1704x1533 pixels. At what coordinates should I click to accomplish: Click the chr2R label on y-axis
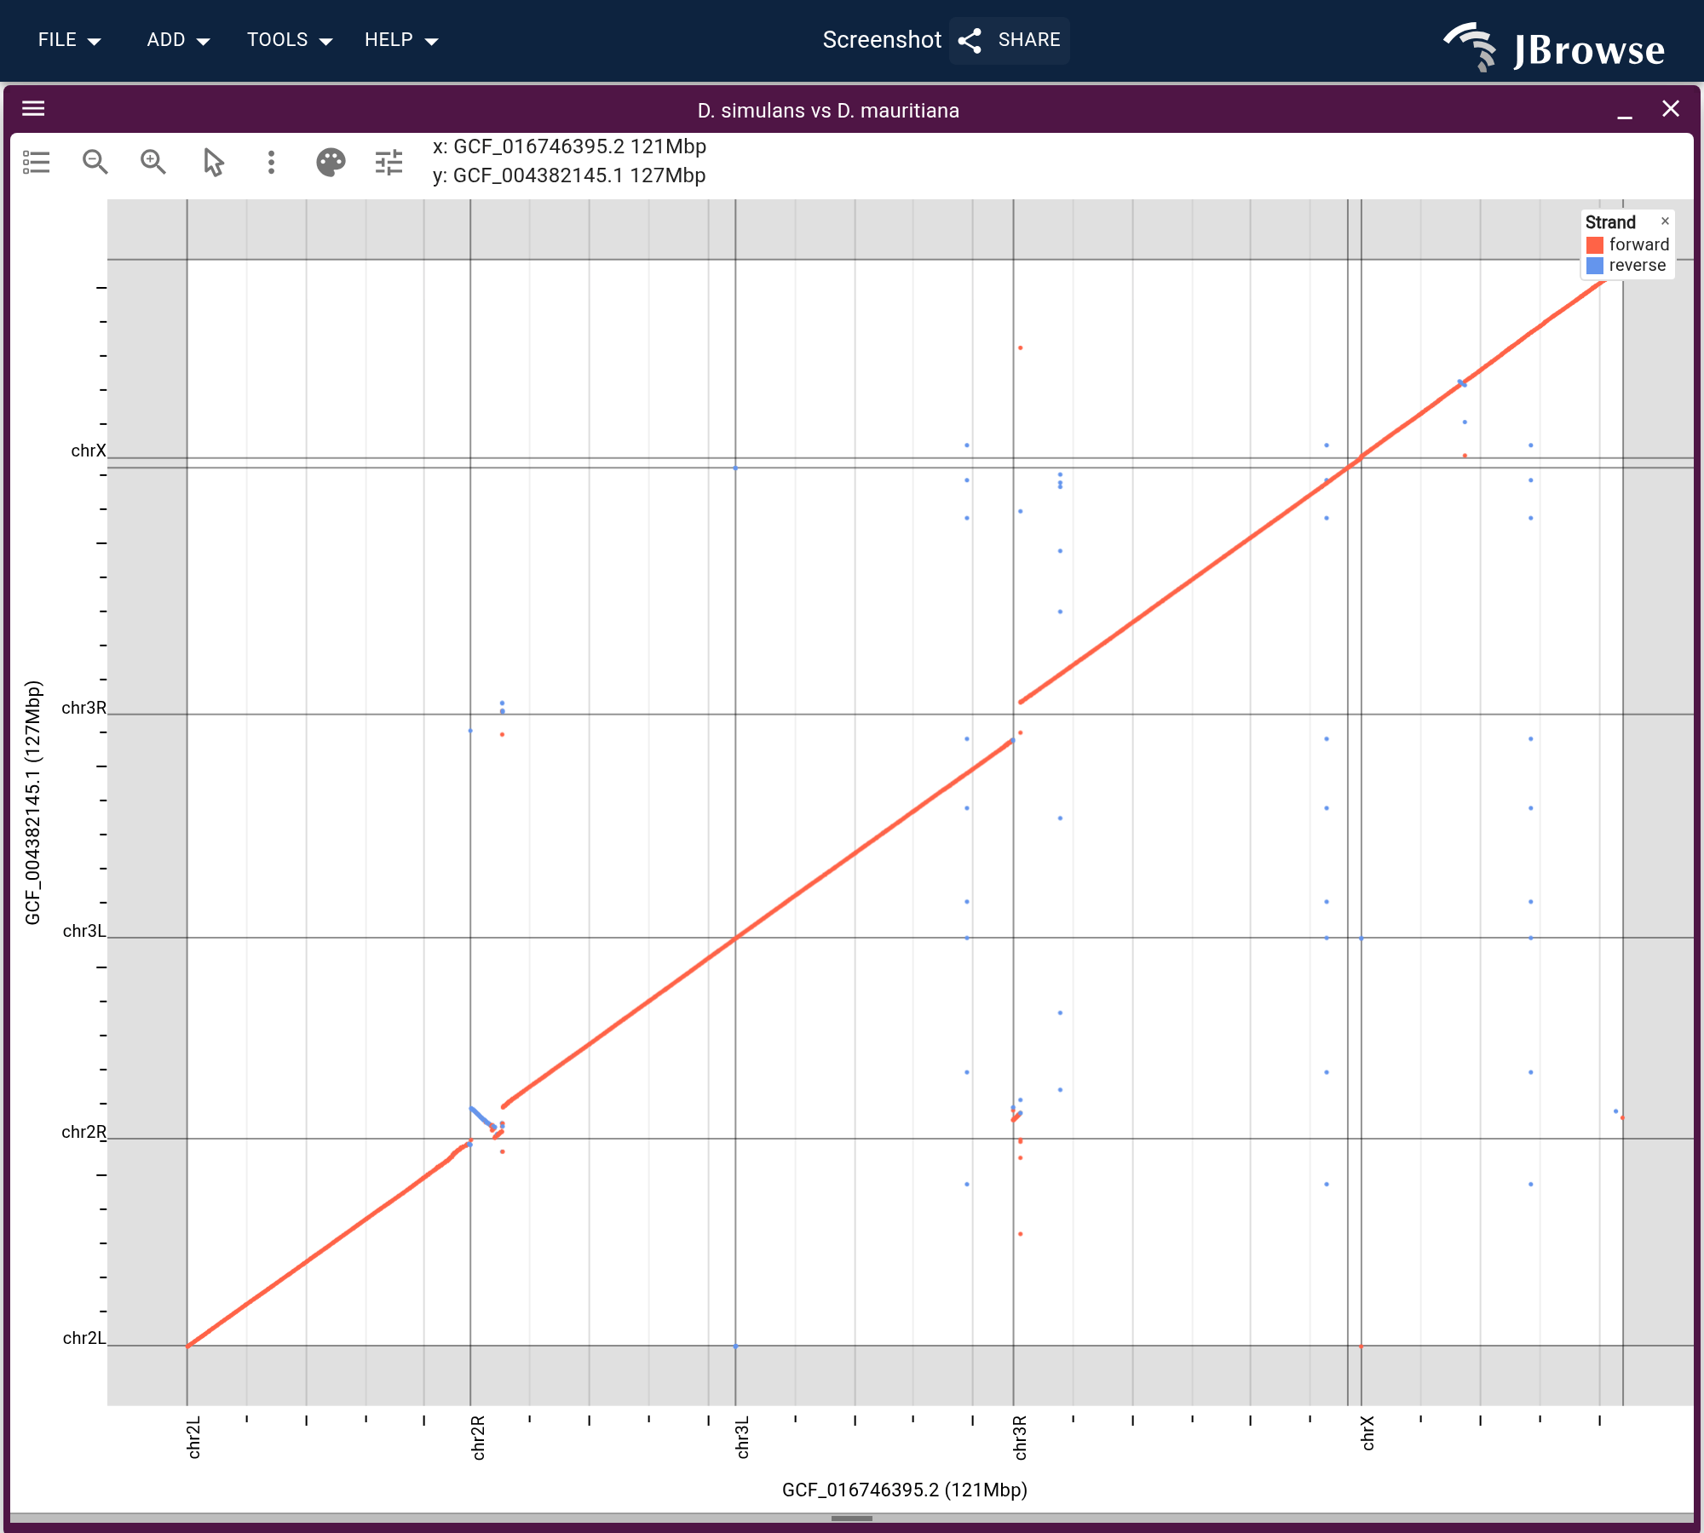coord(84,1132)
